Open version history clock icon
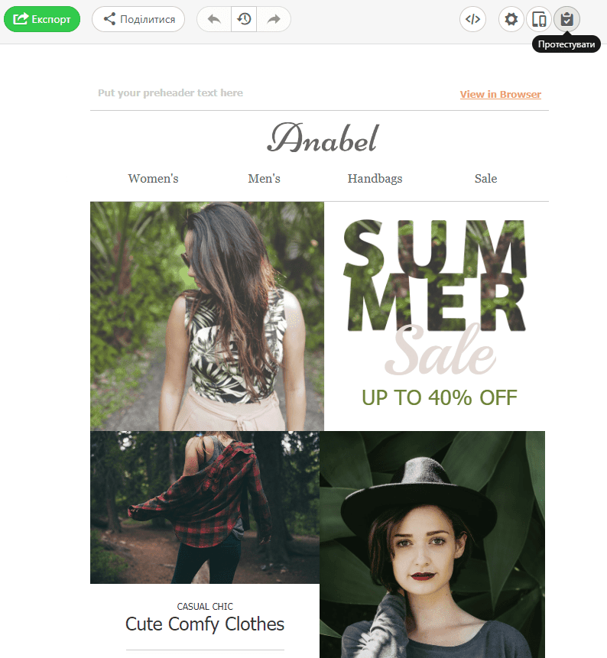Screen dimensions: 607x658 click(244, 19)
